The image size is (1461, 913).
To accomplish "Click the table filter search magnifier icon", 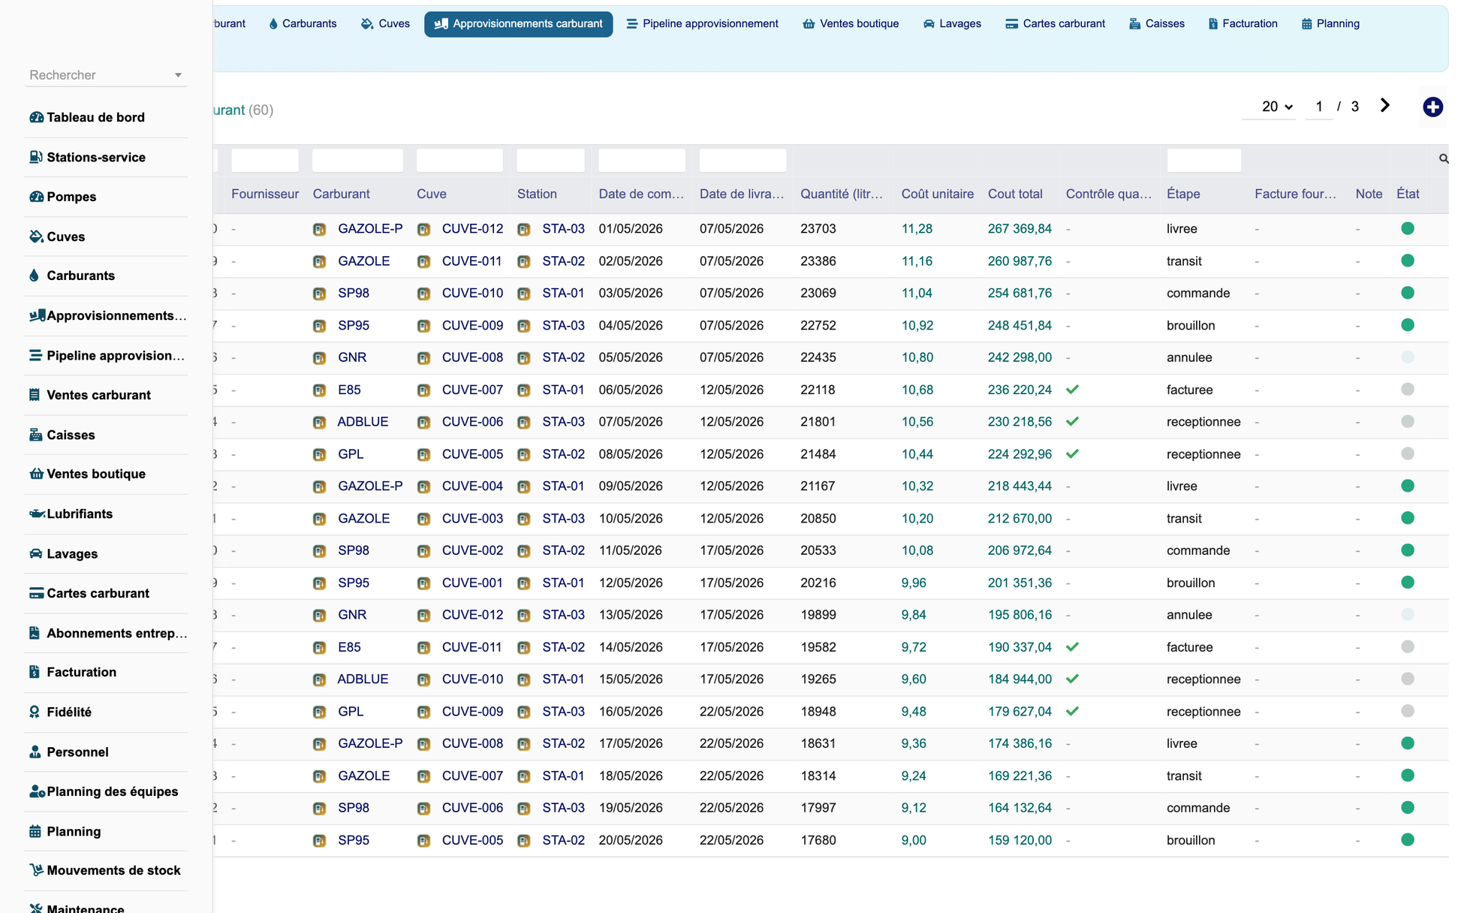I will click(x=1443, y=158).
